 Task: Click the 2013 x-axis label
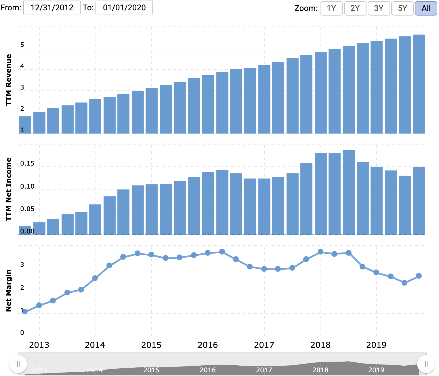pyautogui.click(x=39, y=345)
